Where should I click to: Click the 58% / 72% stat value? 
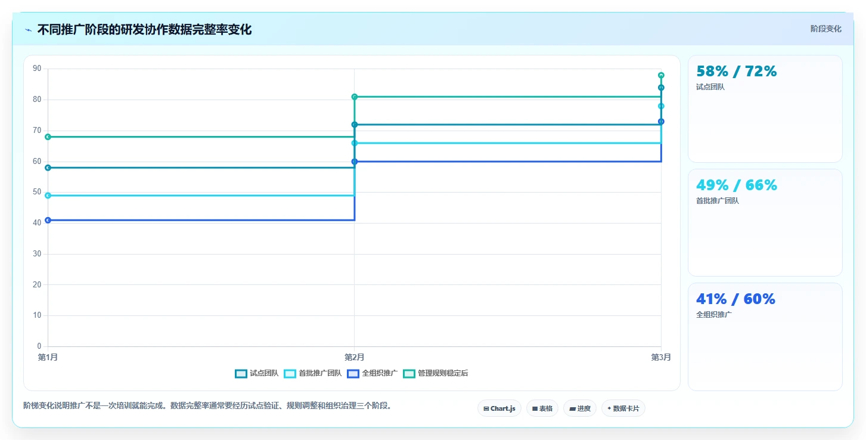click(x=737, y=72)
